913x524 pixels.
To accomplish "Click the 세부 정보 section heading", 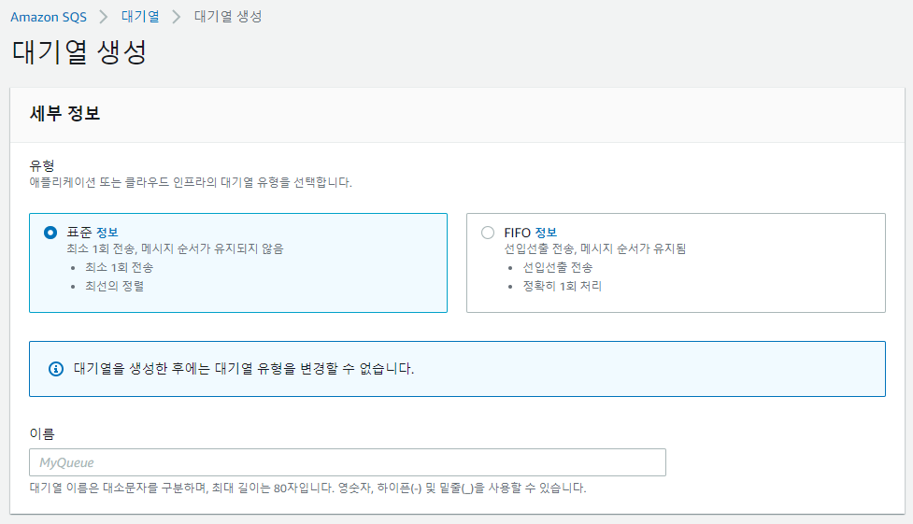I will tap(64, 113).
